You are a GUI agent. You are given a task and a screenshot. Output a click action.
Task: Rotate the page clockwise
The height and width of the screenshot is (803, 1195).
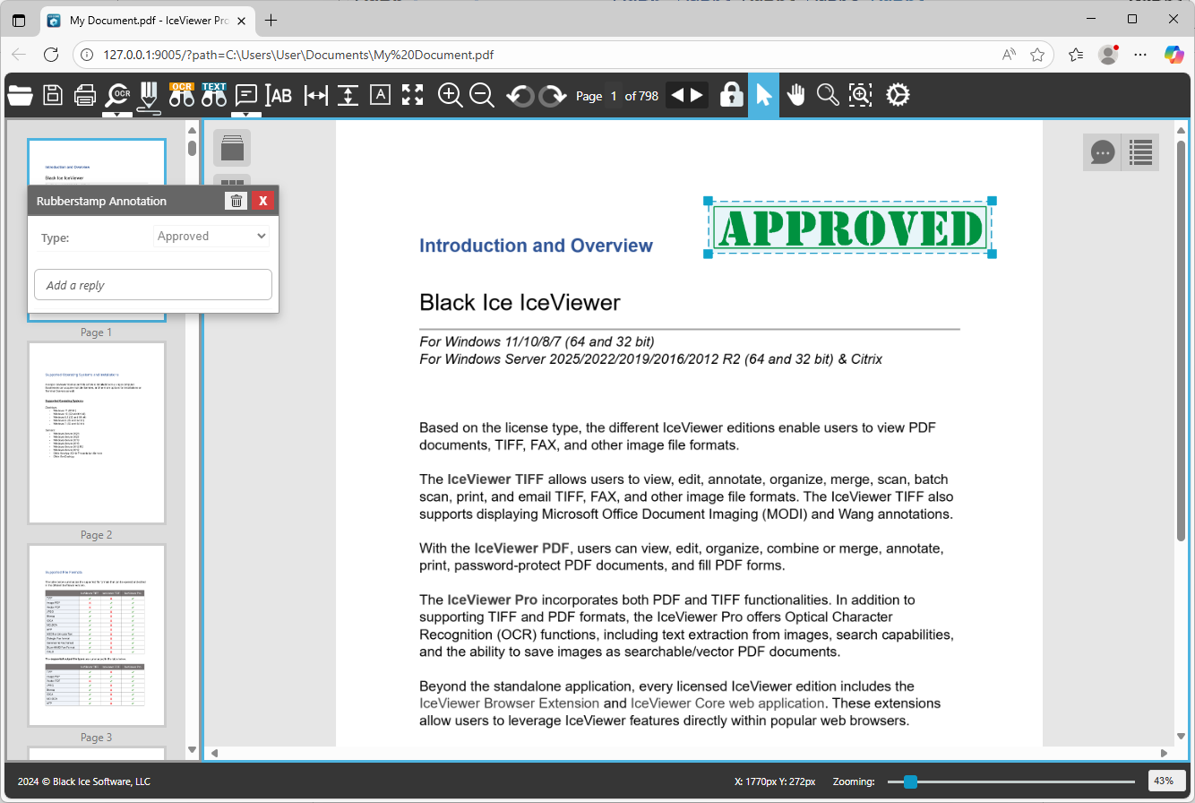(x=553, y=95)
